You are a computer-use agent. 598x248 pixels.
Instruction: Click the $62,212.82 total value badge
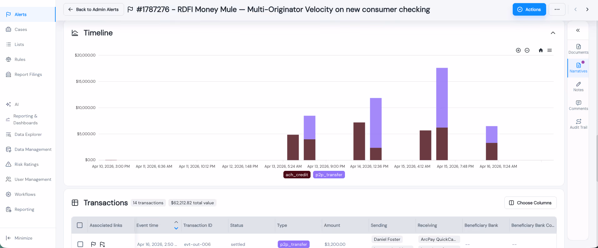point(192,203)
